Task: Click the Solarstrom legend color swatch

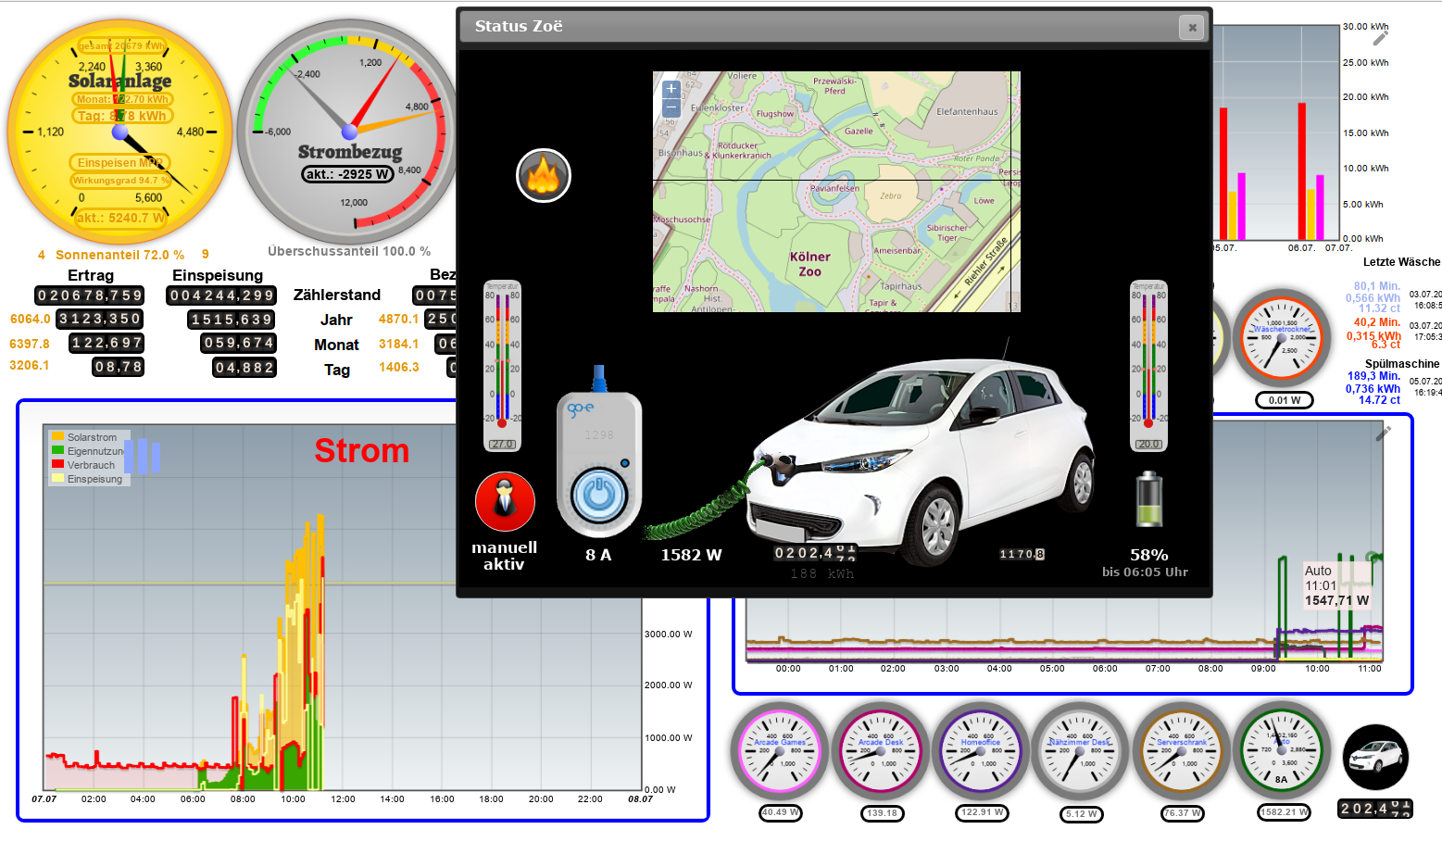Action: [x=58, y=436]
